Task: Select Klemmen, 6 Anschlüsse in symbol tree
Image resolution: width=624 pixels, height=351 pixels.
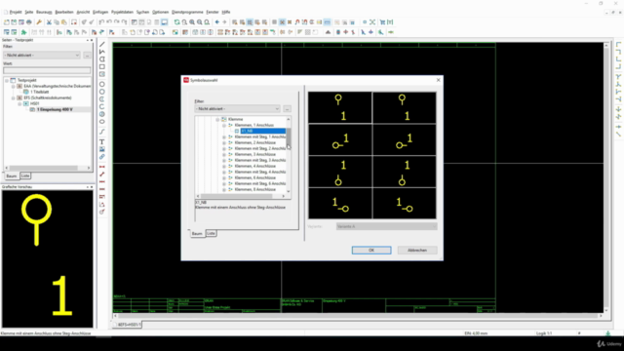Action: tap(255, 177)
